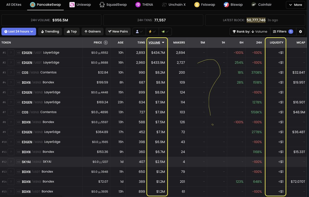
Task: Select the All DEXes tab
Action: click(14, 5)
